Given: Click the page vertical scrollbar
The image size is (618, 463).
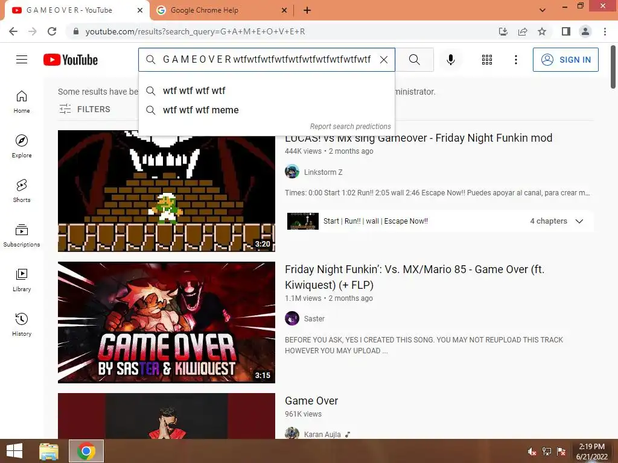Looking at the screenshot, I should tap(613, 67).
